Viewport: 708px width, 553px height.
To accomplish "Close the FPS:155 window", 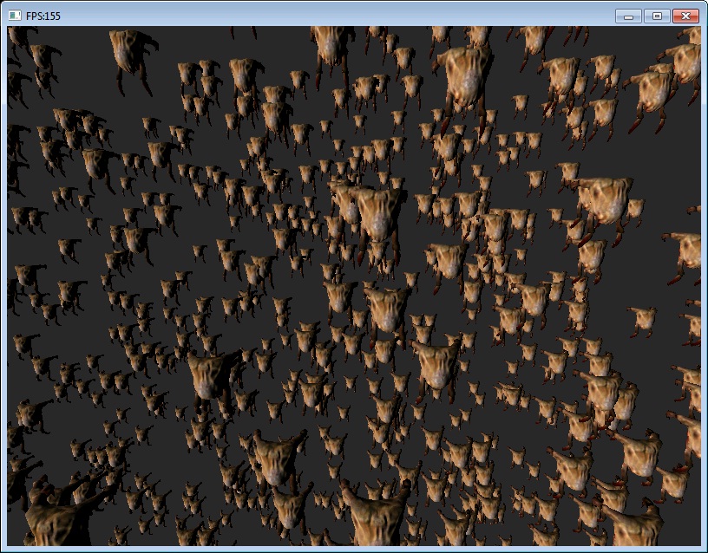I will click(685, 16).
